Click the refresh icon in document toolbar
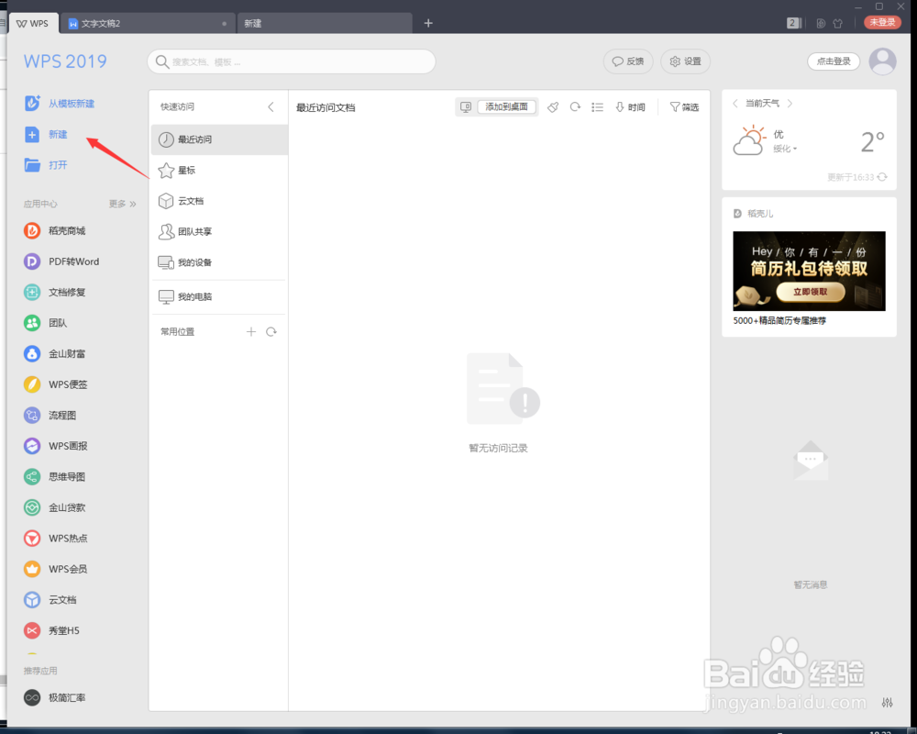The width and height of the screenshot is (917, 734). 576,107
